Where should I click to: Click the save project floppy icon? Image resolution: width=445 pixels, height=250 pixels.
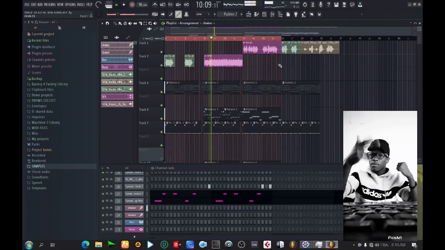(336, 5)
